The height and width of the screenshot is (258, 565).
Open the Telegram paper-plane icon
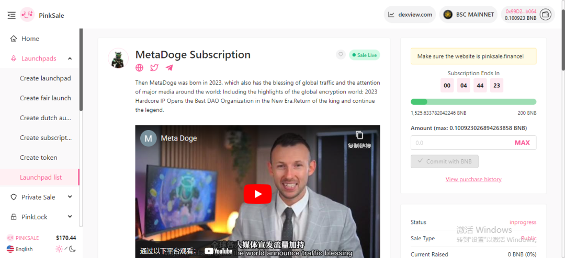[x=169, y=68]
